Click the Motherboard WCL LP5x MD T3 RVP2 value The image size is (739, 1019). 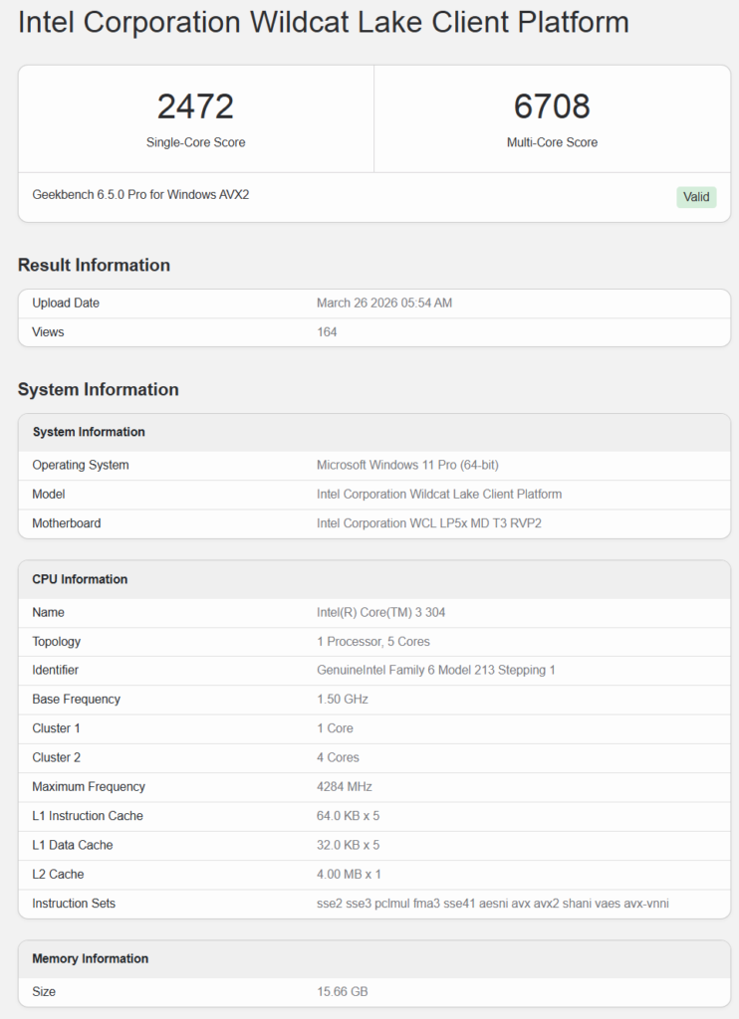pos(429,523)
